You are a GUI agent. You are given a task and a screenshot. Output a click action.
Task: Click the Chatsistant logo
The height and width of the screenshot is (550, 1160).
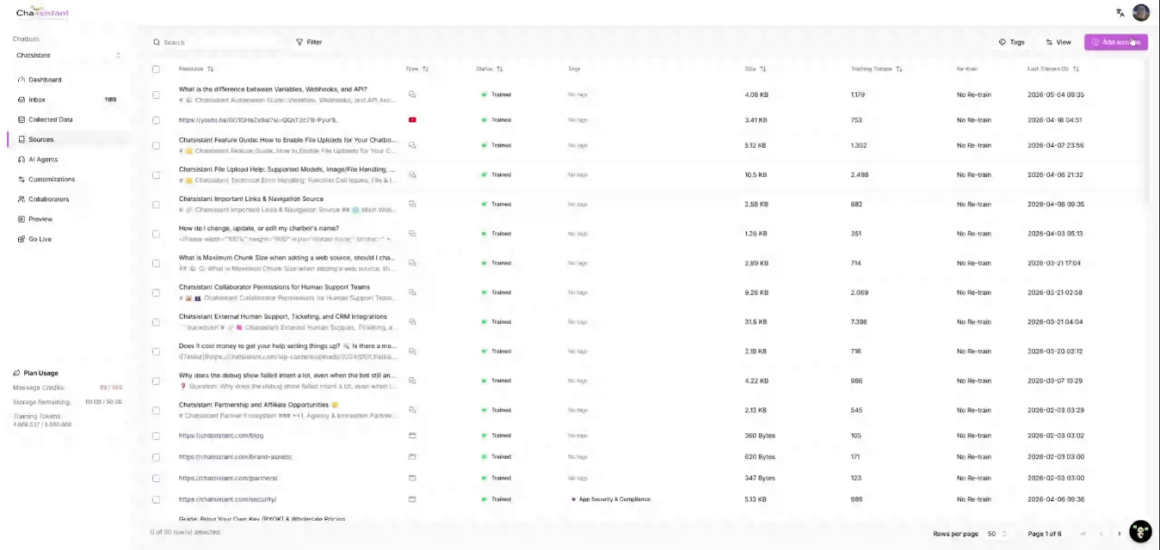click(x=42, y=13)
